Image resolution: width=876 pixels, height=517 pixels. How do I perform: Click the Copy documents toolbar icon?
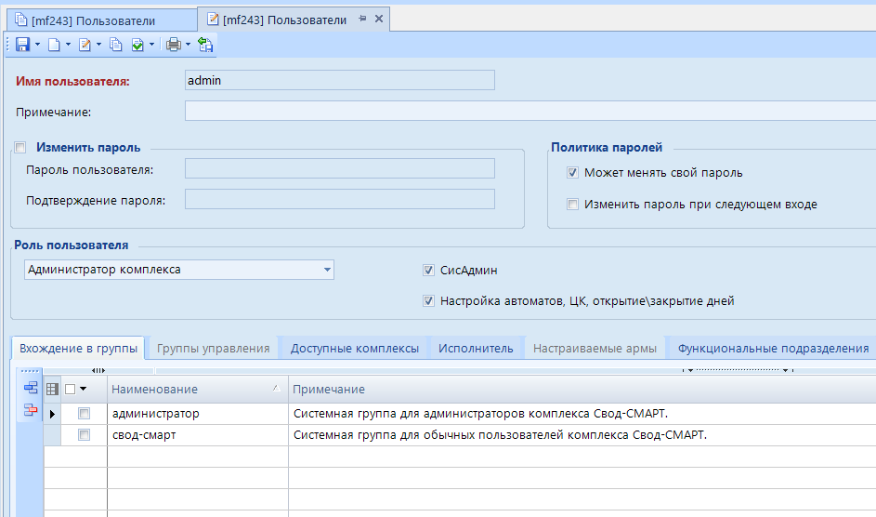tap(115, 45)
